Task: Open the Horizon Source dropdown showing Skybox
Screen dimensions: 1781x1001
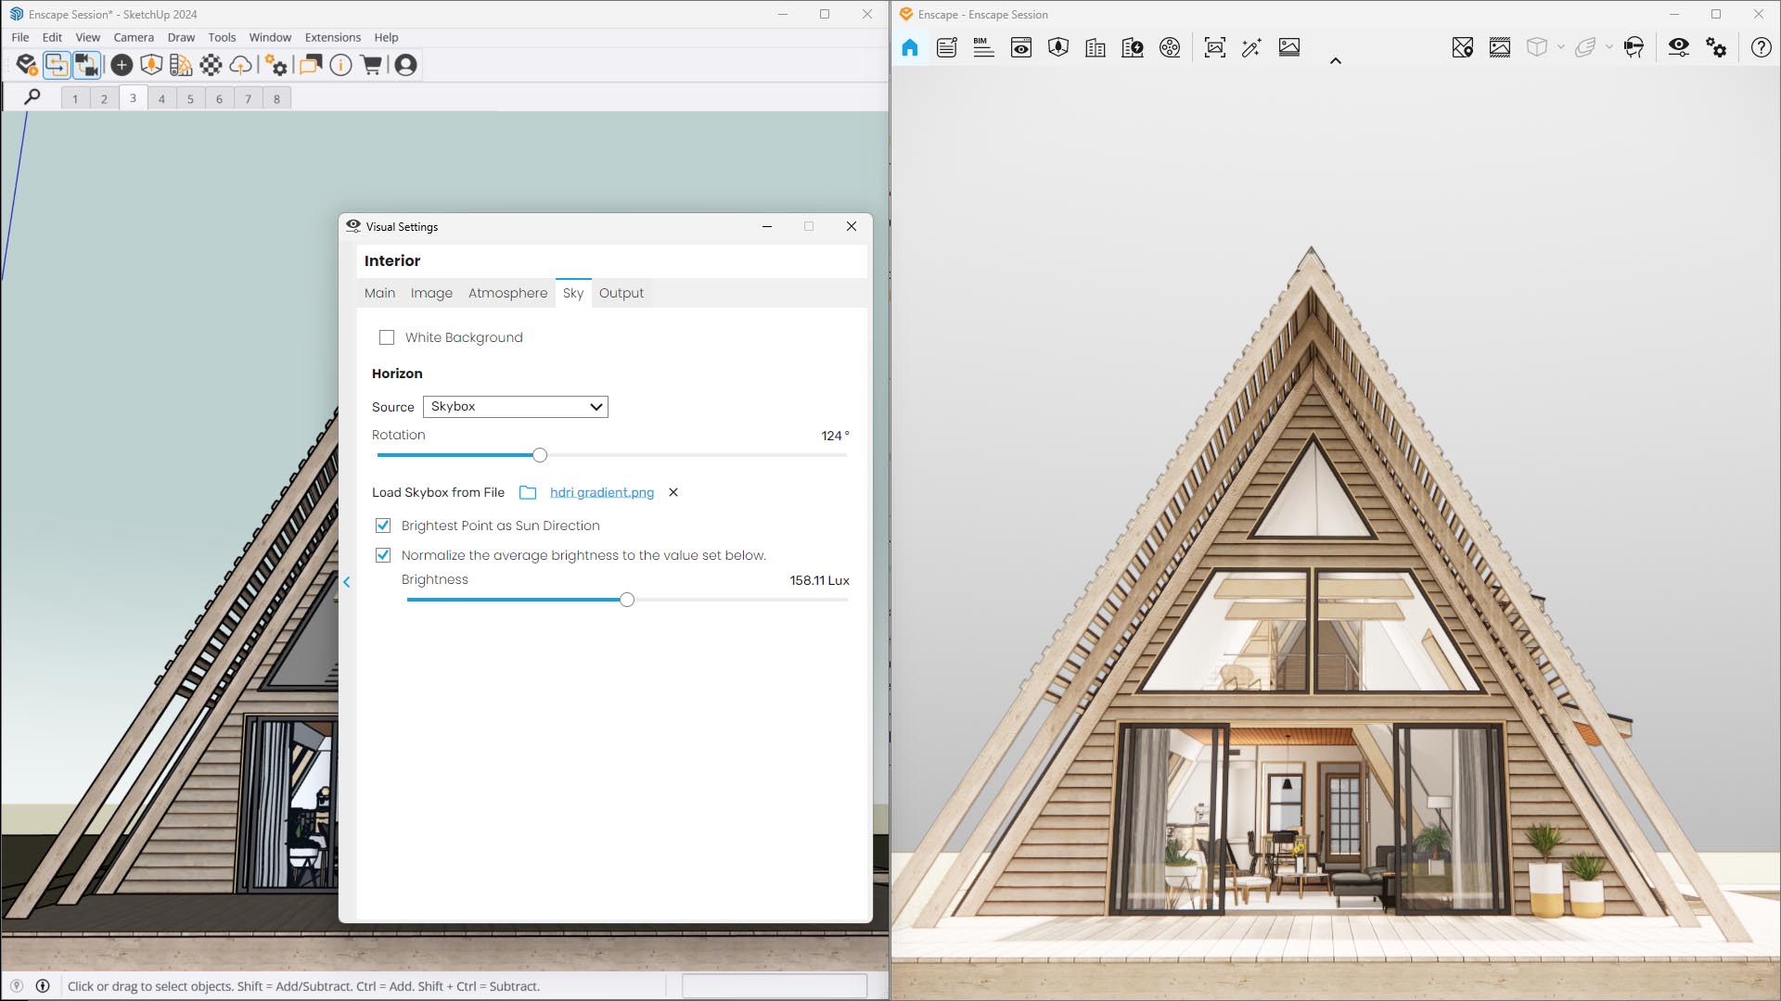Action: pyautogui.click(x=515, y=407)
